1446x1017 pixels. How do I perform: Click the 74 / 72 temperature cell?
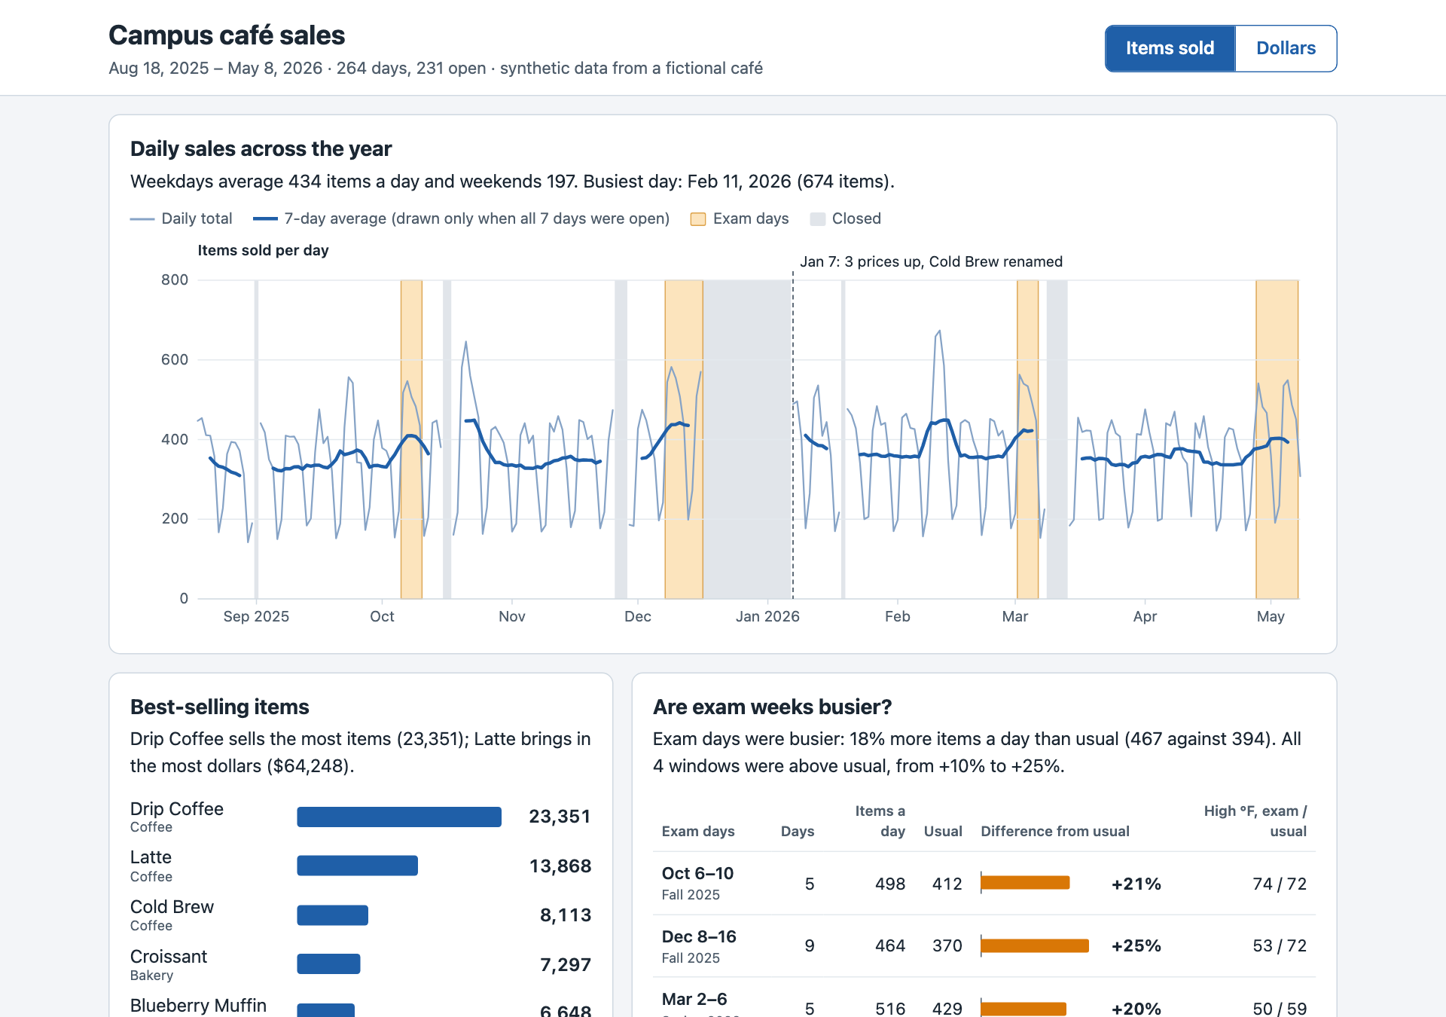[x=1280, y=884]
